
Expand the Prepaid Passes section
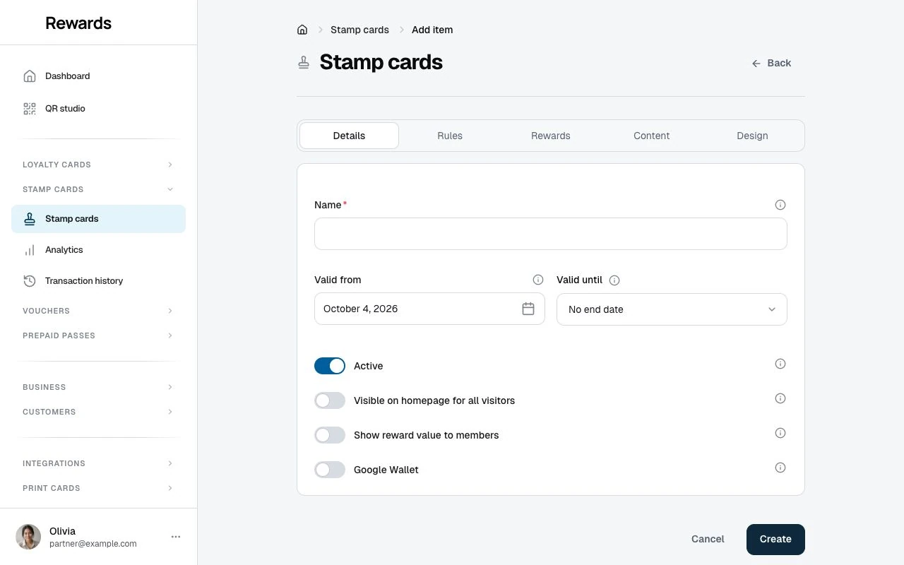pos(98,335)
